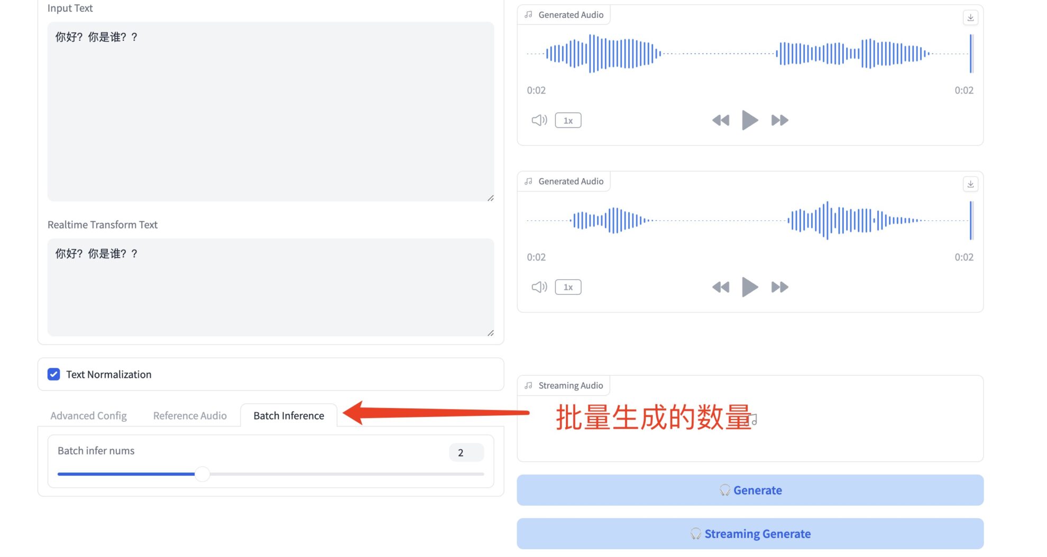Click second audio's 0:02 total duration
The width and height of the screenshot is (1047, 557).
pyautogui.click(x=964, y=257)
